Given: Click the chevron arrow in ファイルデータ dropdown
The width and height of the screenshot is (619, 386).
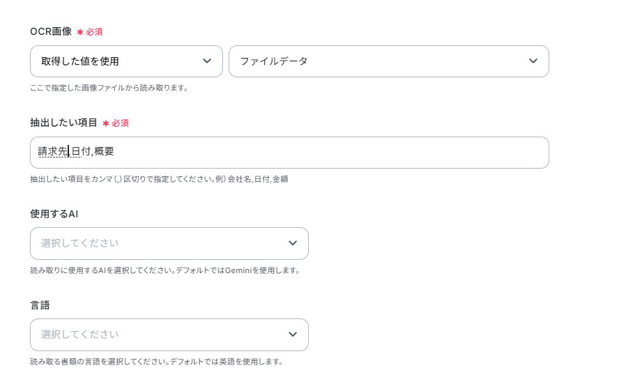Looking at the screenshot, I should (533, 61).
